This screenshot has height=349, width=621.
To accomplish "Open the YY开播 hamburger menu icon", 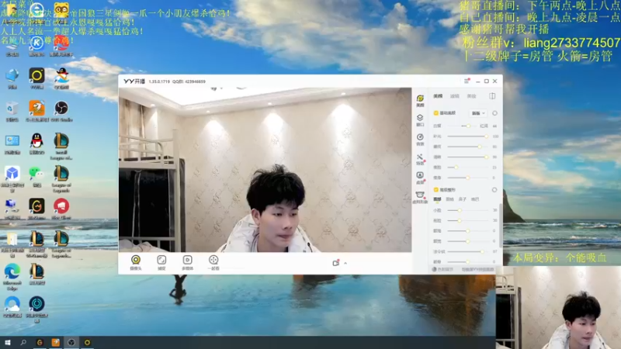I will (x=467, y=81).
